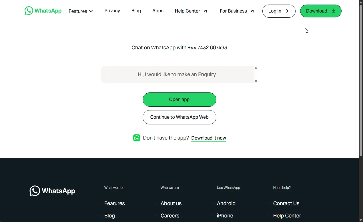Image resolution: width=363 pixels, height=222 pixels.
Task: Click the message box scroll up arrow
Action: click(256, 68)
